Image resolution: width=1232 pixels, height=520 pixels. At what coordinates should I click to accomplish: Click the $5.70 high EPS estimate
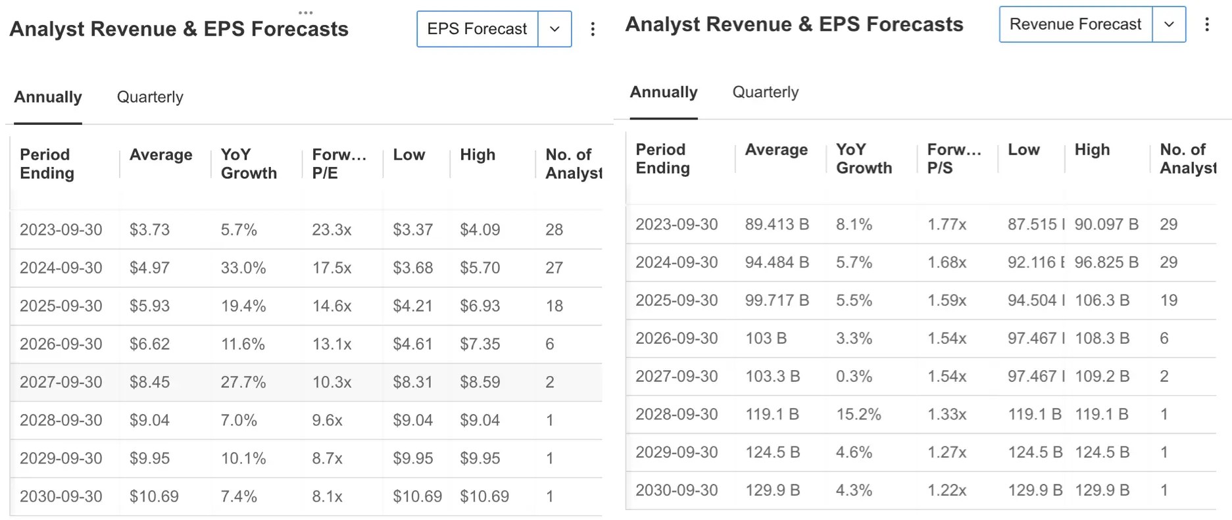(x=480, y=268)
